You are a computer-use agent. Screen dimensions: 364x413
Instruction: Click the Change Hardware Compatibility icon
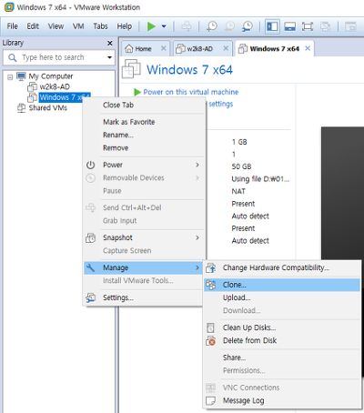[x=211, y=267]
